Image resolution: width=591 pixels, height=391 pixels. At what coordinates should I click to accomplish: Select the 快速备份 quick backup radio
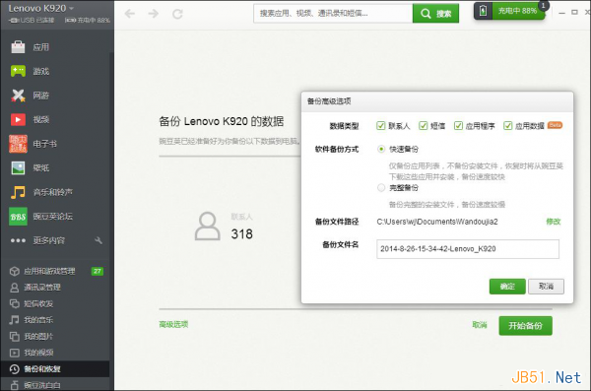[x=381, y=149]
